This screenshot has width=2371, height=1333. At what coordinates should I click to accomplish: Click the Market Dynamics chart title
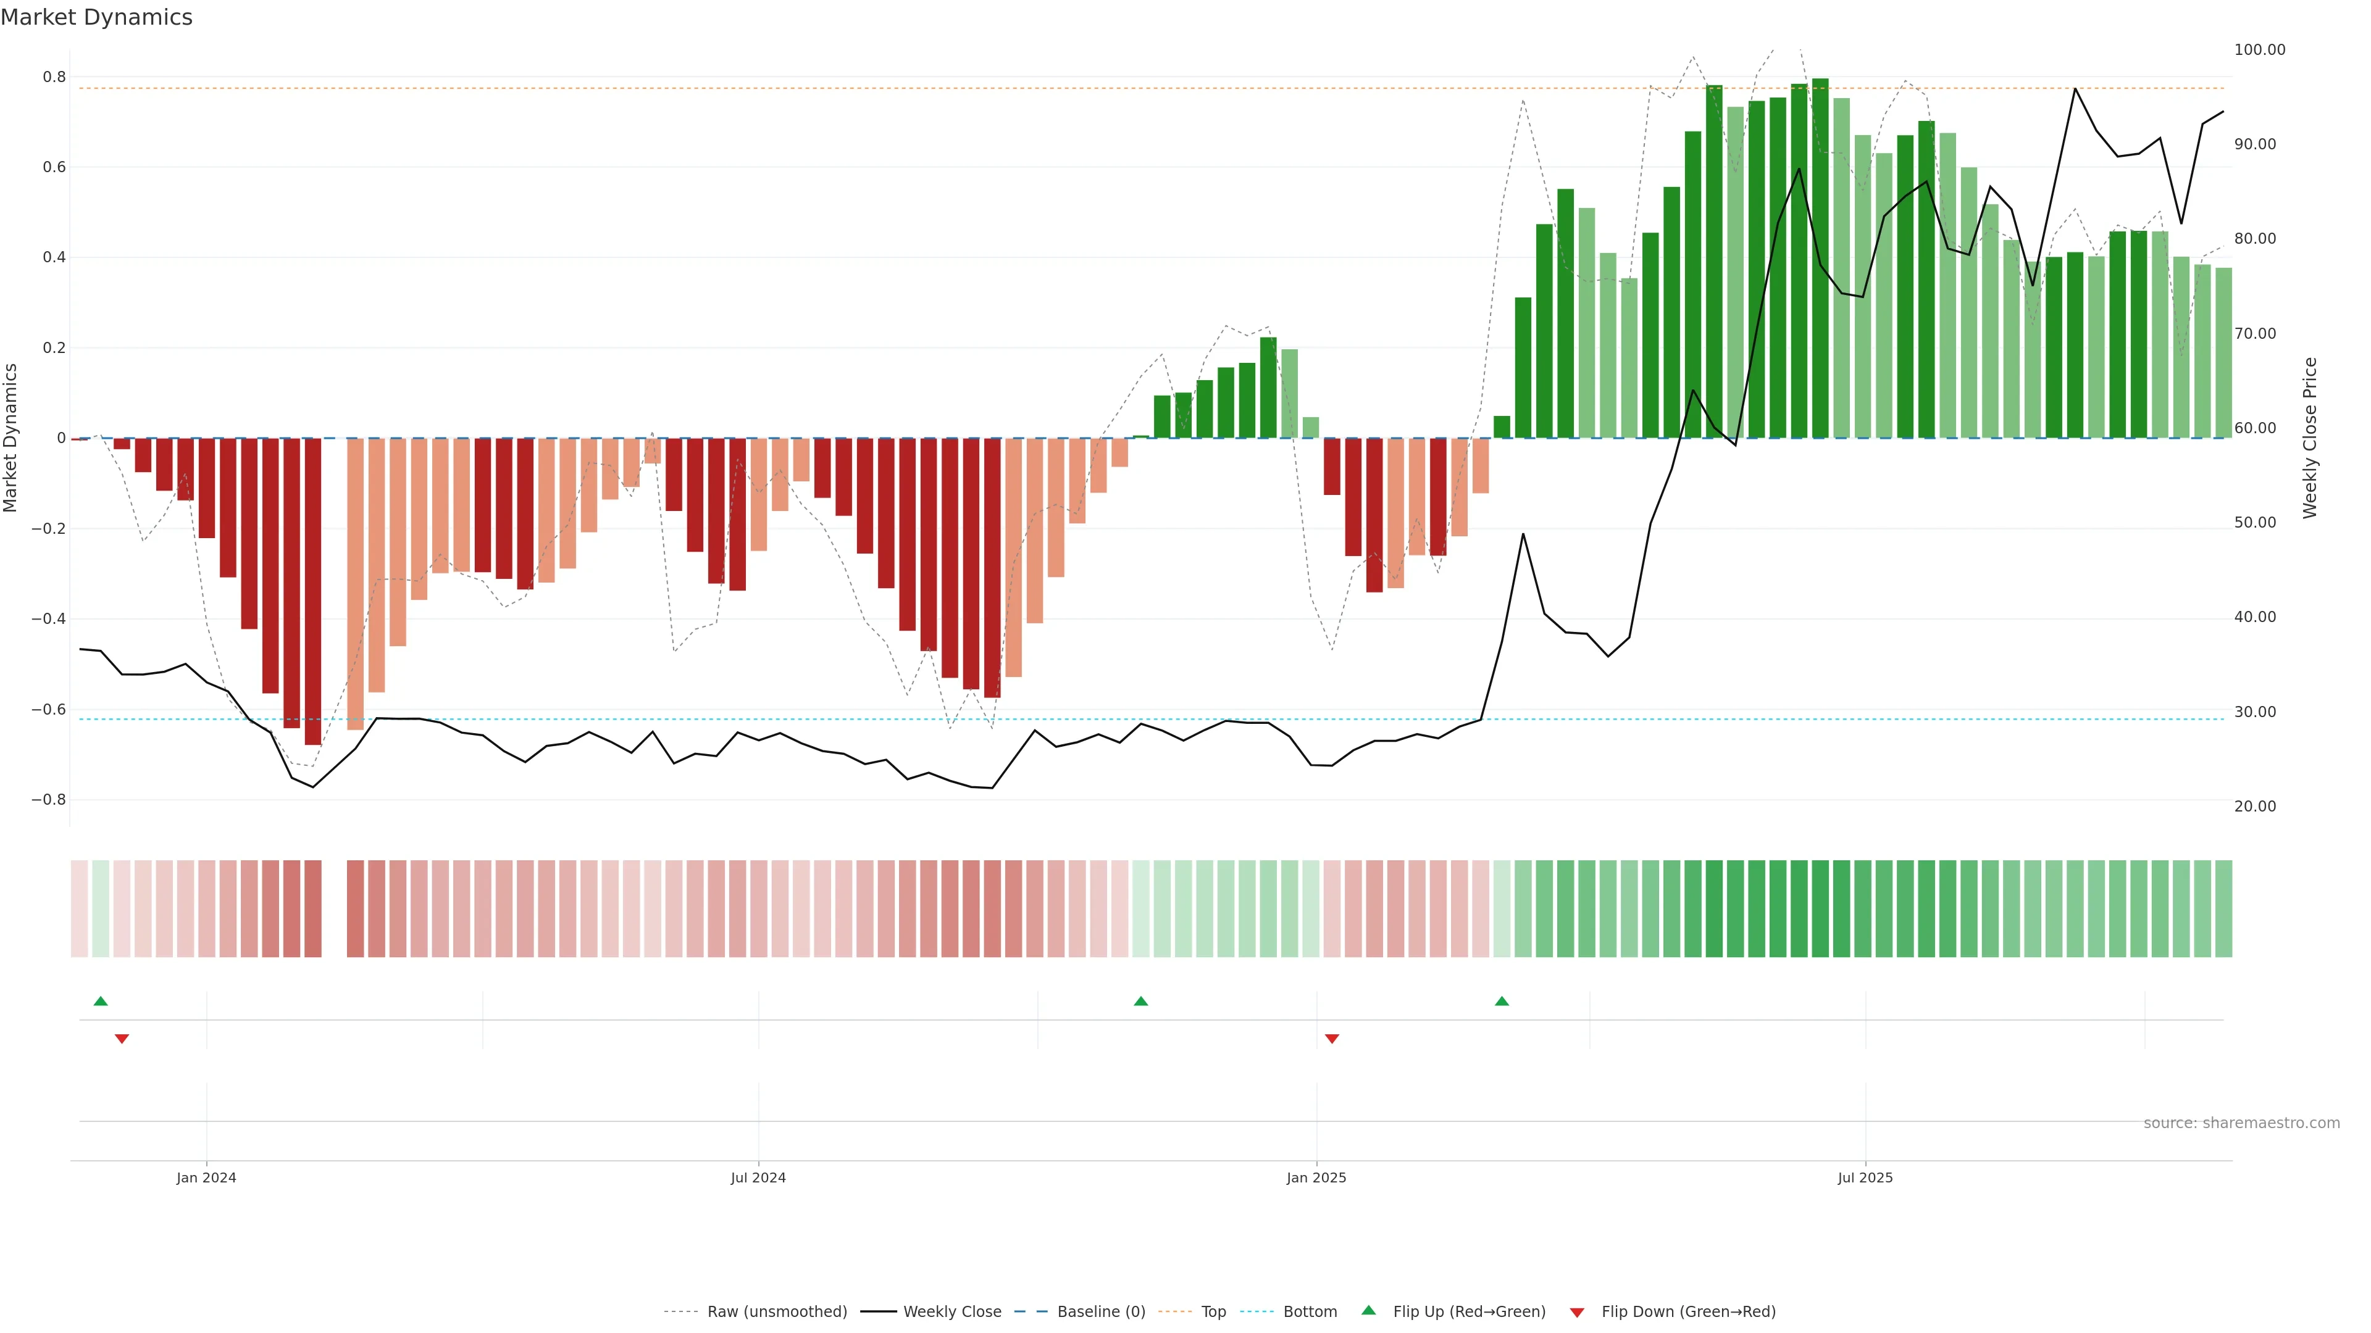97,17
